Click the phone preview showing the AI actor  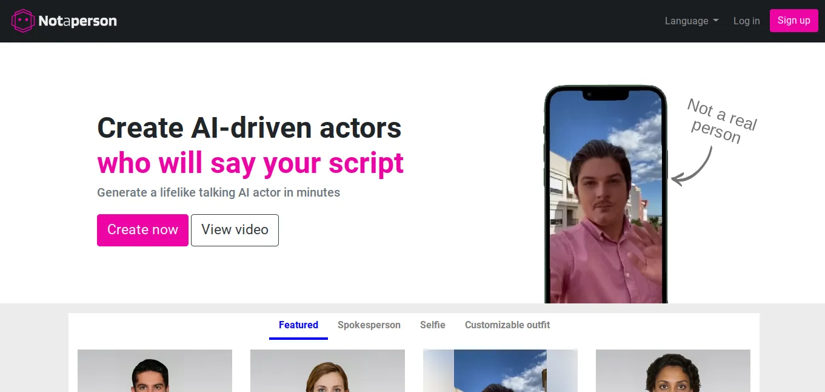click(605, 194)
